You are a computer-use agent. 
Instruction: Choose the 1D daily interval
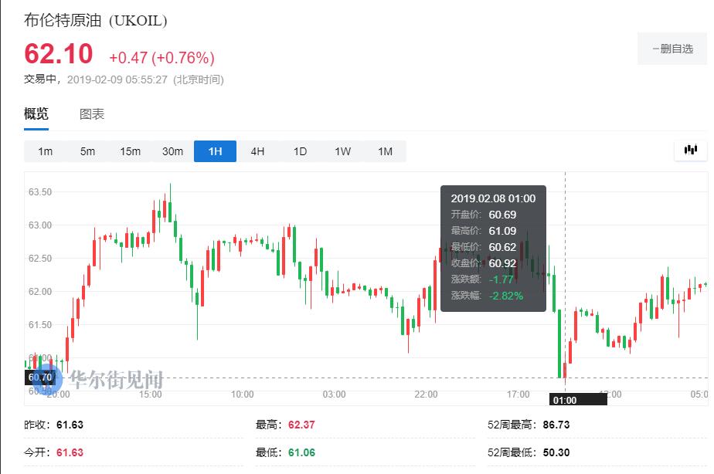(x=300, y=151)
